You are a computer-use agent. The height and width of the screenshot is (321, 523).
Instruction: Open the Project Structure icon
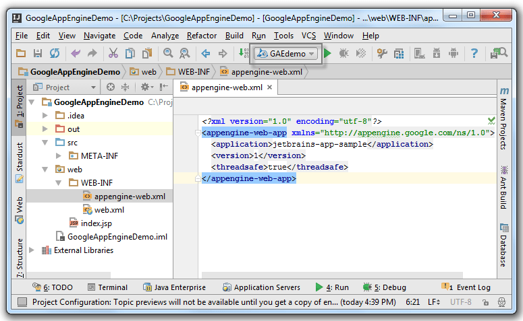[x=399, y=54]
